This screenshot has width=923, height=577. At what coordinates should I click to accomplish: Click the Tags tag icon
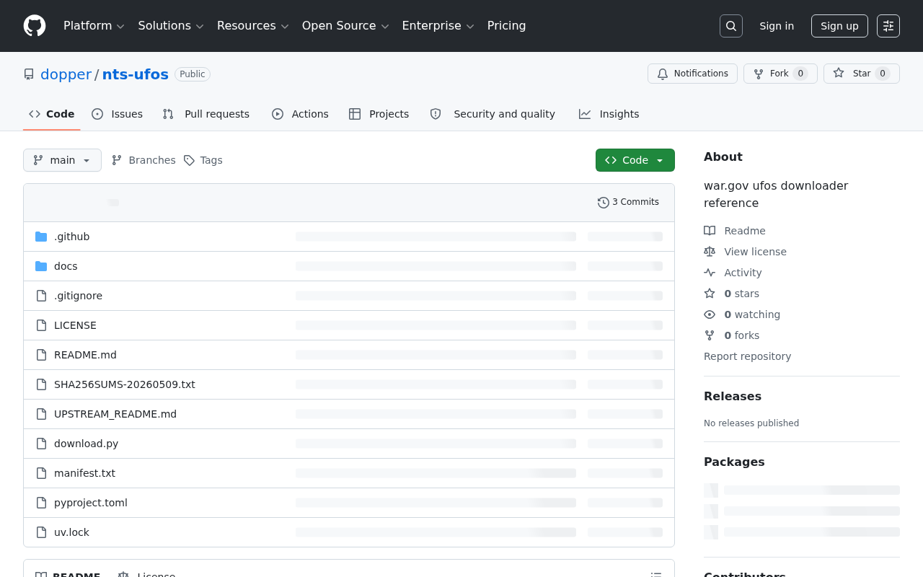(x=189, y=160)
